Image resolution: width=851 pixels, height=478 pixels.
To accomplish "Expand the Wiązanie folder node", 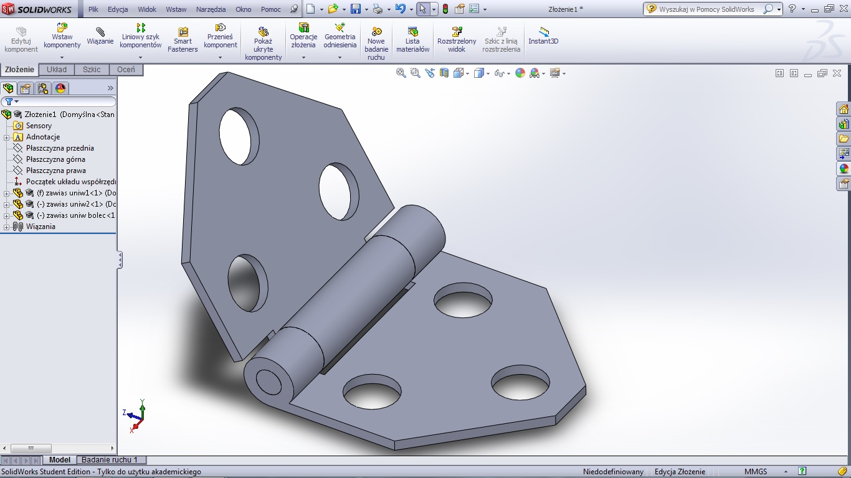I will click(x=6, y=227).
